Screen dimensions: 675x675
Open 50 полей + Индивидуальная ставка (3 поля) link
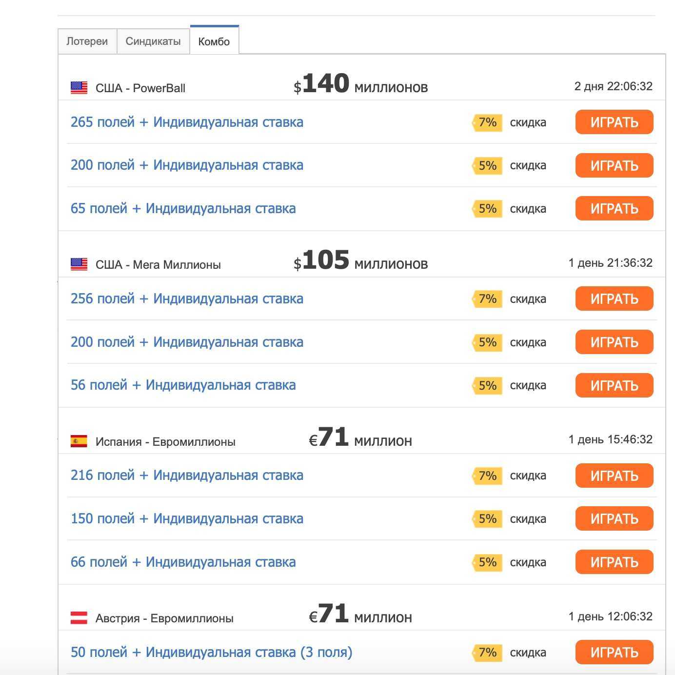tap(211, 653)
